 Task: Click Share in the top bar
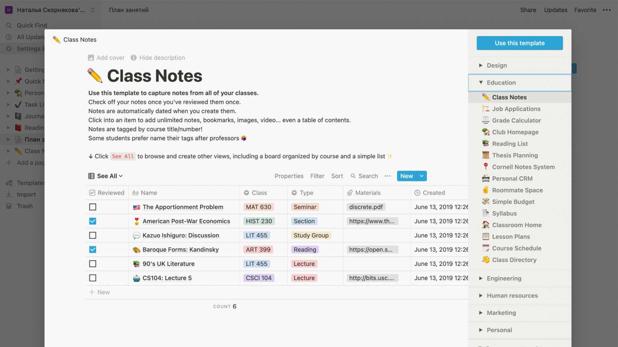tap(528, 10)
